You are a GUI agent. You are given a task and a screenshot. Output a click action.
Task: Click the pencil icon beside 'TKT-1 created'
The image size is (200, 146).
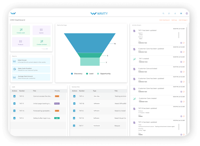tap(135, 59)
